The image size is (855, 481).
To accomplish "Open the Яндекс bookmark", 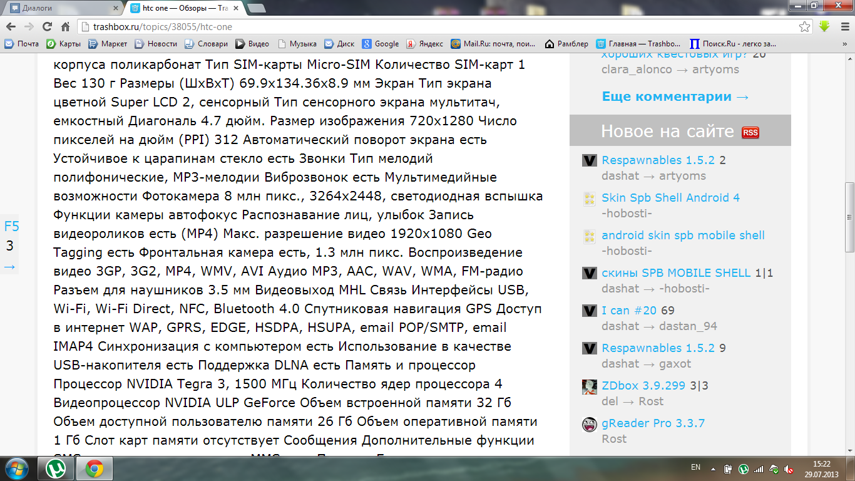I will click(424, 44).
